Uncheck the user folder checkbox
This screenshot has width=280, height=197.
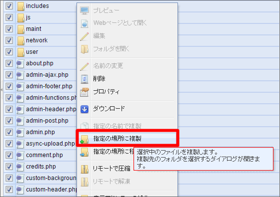(x=9, y=52)
